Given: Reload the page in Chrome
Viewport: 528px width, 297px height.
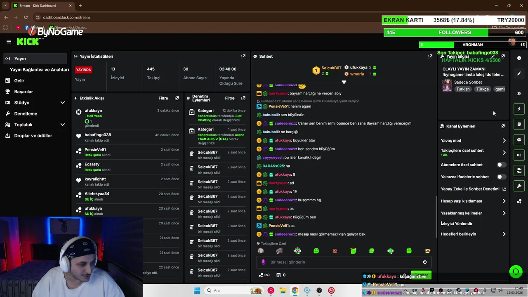Looking at the screenshot, I should coord(26,17).
